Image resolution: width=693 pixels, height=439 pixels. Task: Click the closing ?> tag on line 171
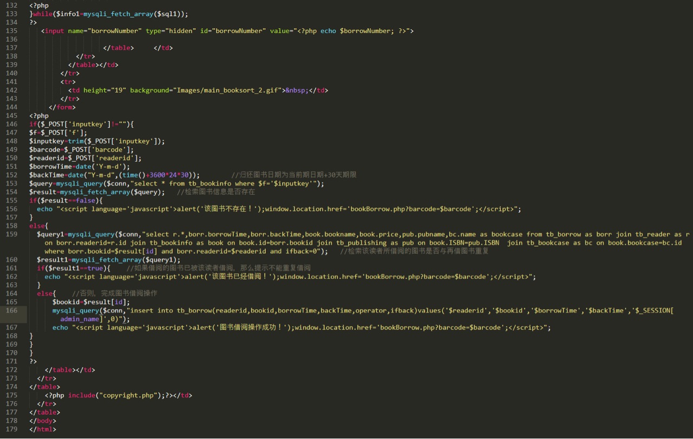click(x=33, y=362)
